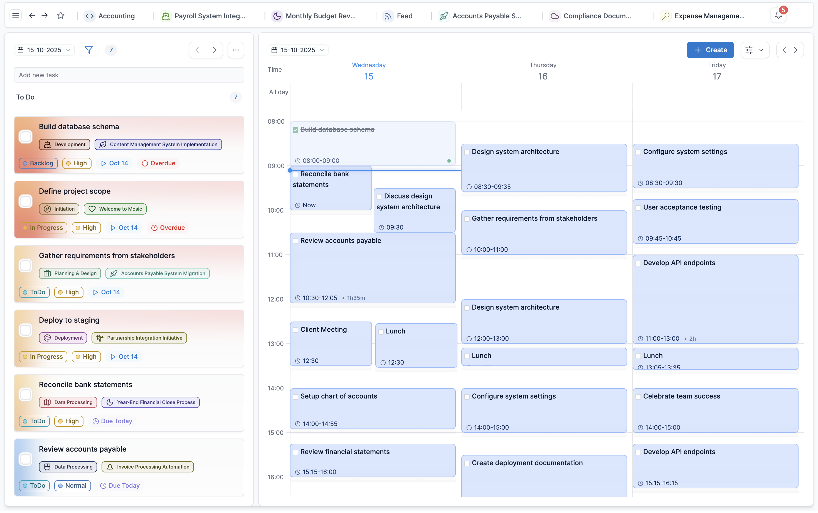
Task: Open the notifications bell icon
Action: (778, 16)
